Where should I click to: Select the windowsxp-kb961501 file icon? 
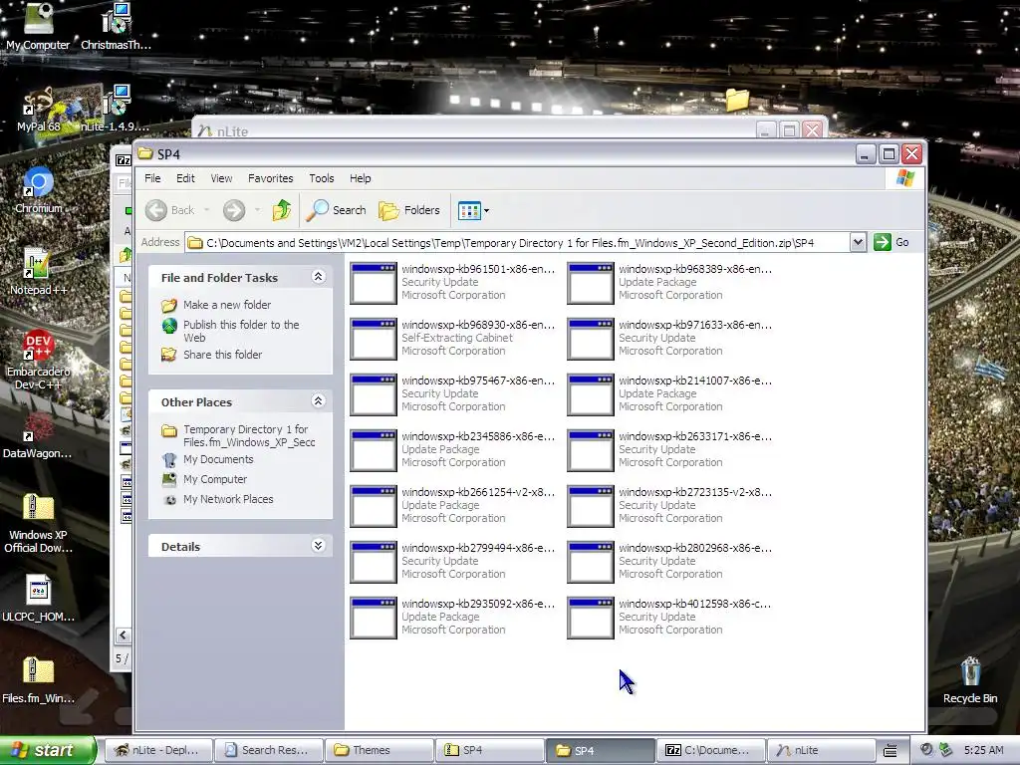click(374, 283)
